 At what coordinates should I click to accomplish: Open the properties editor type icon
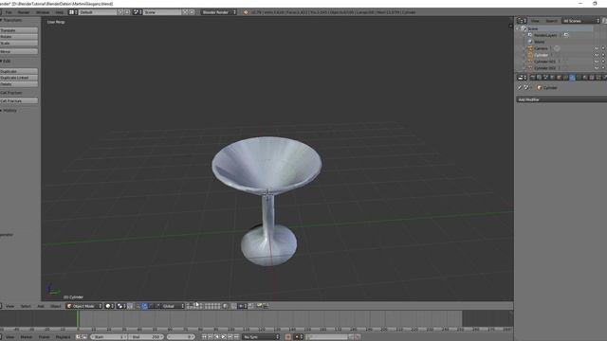pyautogui.click(x=522, y=78)
